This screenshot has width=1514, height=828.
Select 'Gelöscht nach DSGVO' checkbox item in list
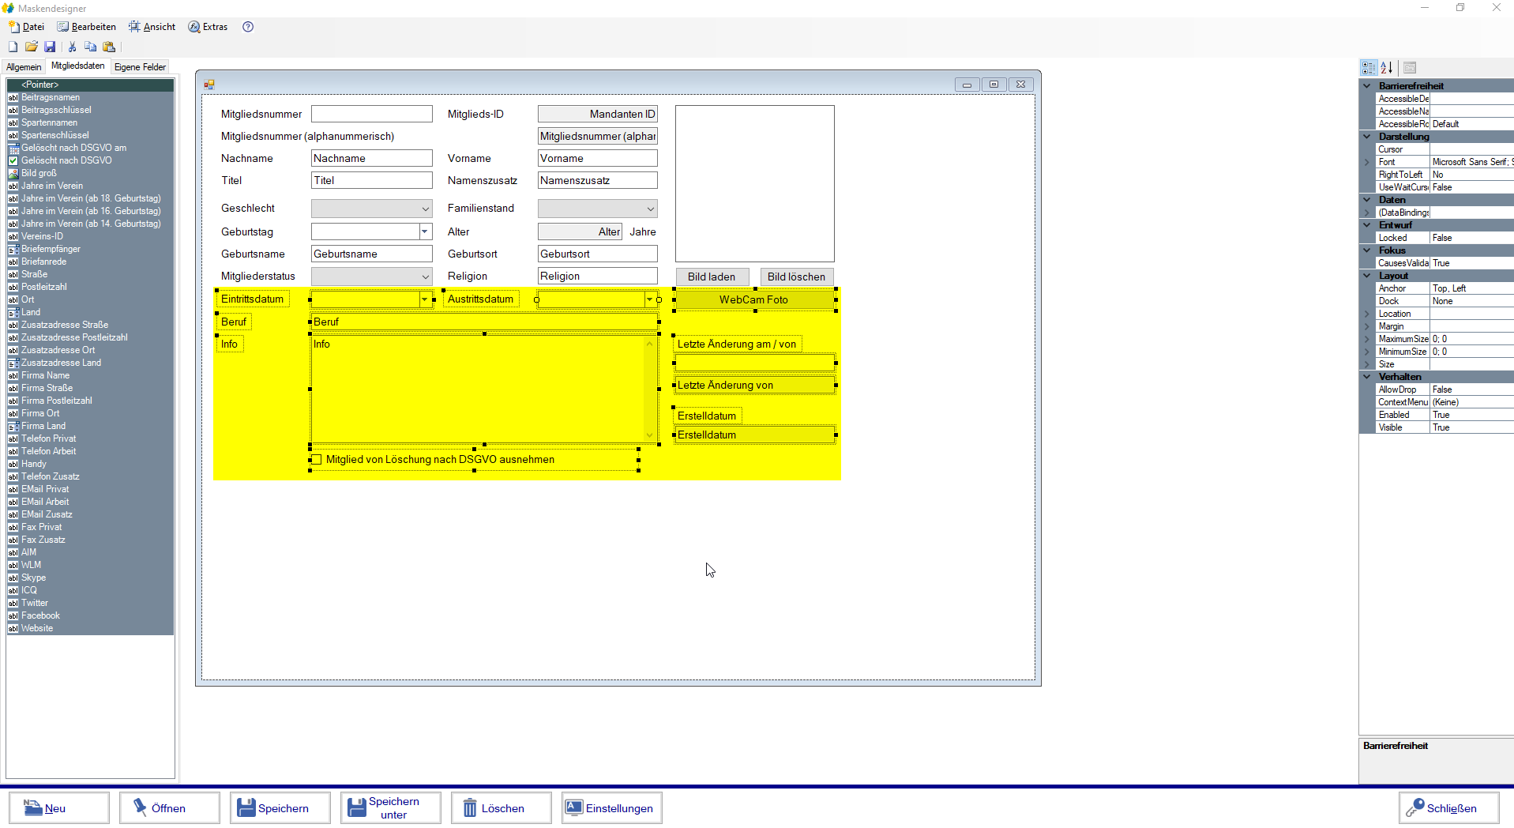[x=66, y=160]
